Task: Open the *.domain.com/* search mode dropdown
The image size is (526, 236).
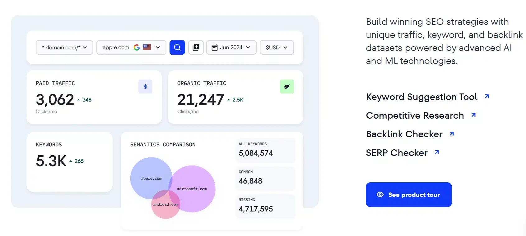Action: pyautogui.click(x=64, y=47)
